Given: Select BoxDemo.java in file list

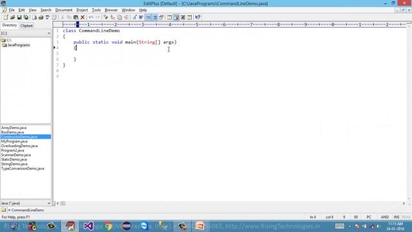Looking at the screenshot, I should click(12, 132).
